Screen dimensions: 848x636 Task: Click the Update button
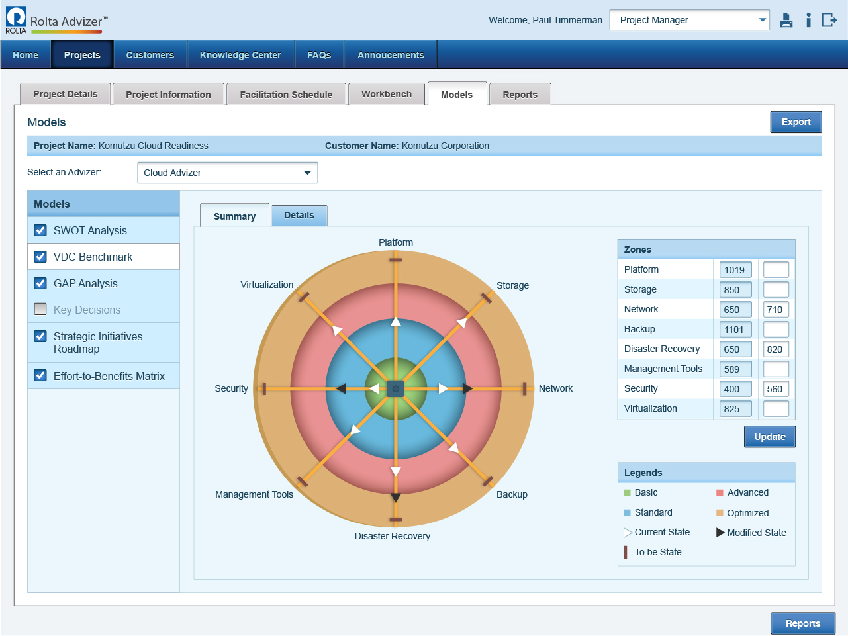click(x=770, y=437)
